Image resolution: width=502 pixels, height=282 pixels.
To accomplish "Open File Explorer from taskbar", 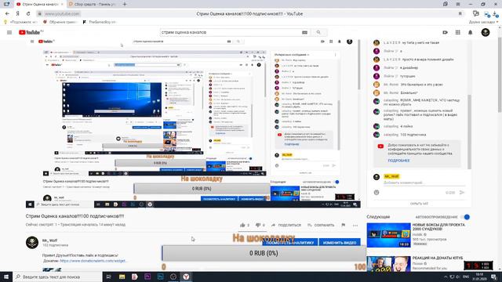I will coord(122,277).
